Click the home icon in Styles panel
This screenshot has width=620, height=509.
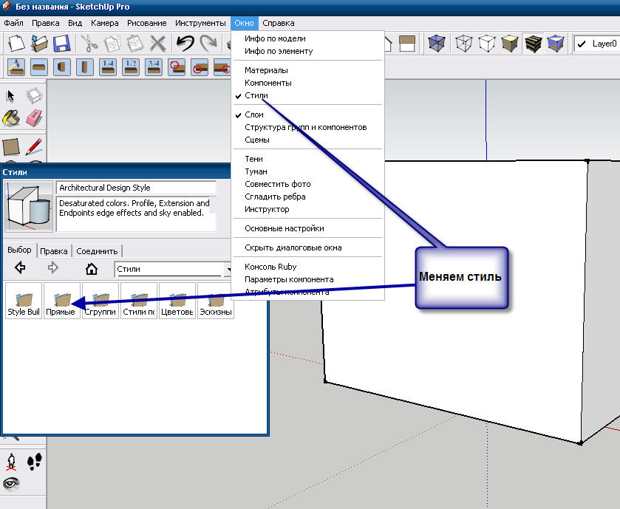92,269
